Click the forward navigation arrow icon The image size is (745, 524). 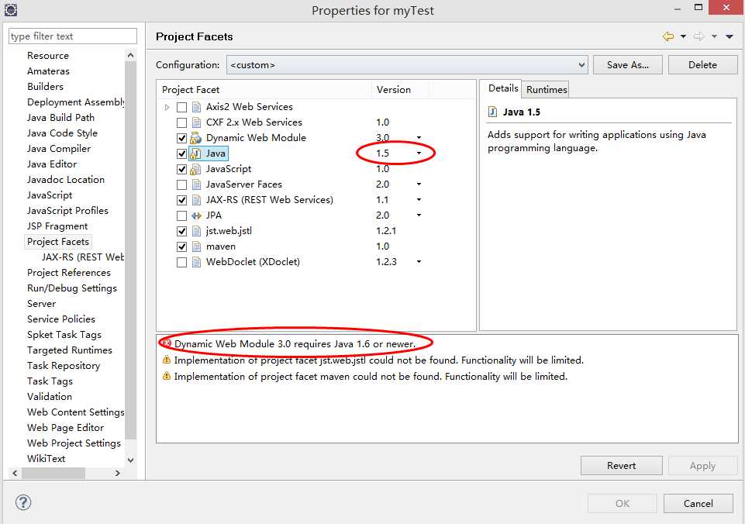point(699,36)
